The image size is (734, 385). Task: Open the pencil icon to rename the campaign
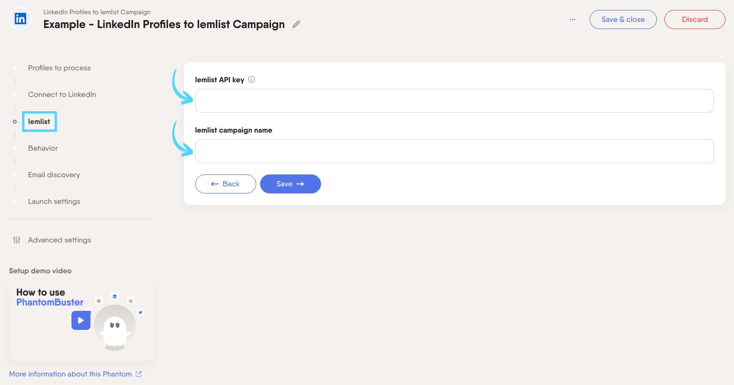(x=296, y=24)
